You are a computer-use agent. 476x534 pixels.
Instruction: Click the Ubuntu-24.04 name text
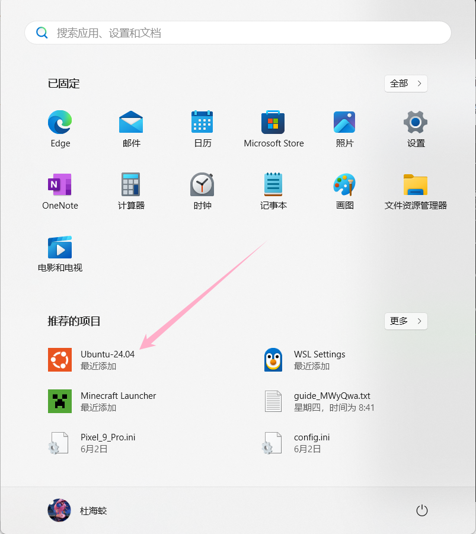pos(108,354)
